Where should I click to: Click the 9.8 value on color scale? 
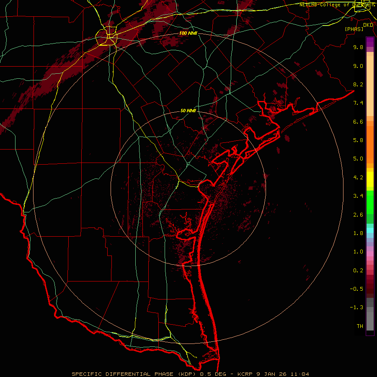(358, 47)
